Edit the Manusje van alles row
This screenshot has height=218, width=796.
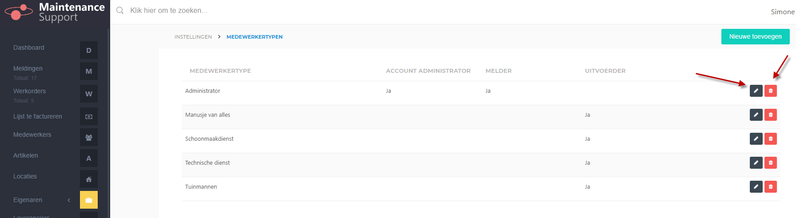(x=756, y=115)
